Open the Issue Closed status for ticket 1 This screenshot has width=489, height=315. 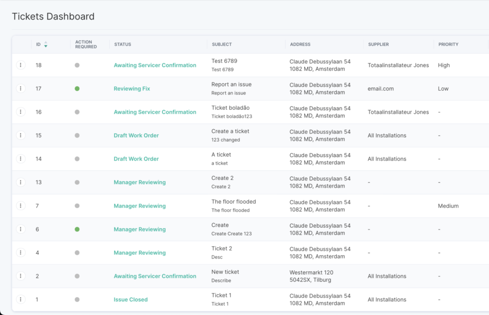[x=130, y=299]
